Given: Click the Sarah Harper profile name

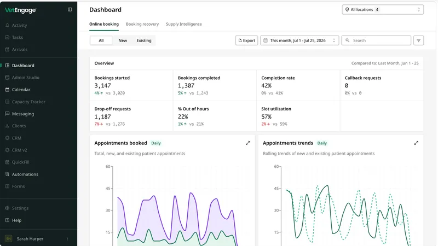Looking at the screenshot, I should pos(30,239).
